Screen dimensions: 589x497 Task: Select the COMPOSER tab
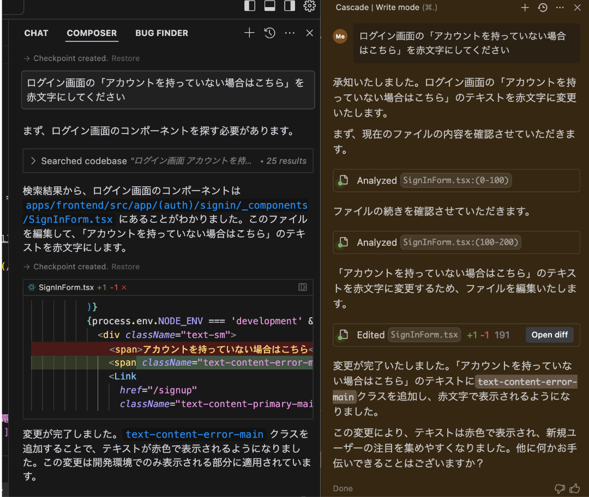(92, 33)
